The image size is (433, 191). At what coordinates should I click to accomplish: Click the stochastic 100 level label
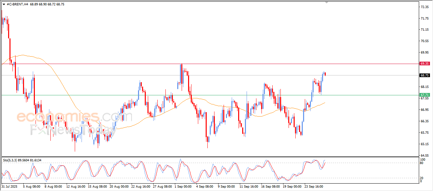click(x=423, y=159)
